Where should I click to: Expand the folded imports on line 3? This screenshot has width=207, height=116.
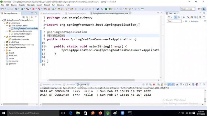(x=46, y=24)
